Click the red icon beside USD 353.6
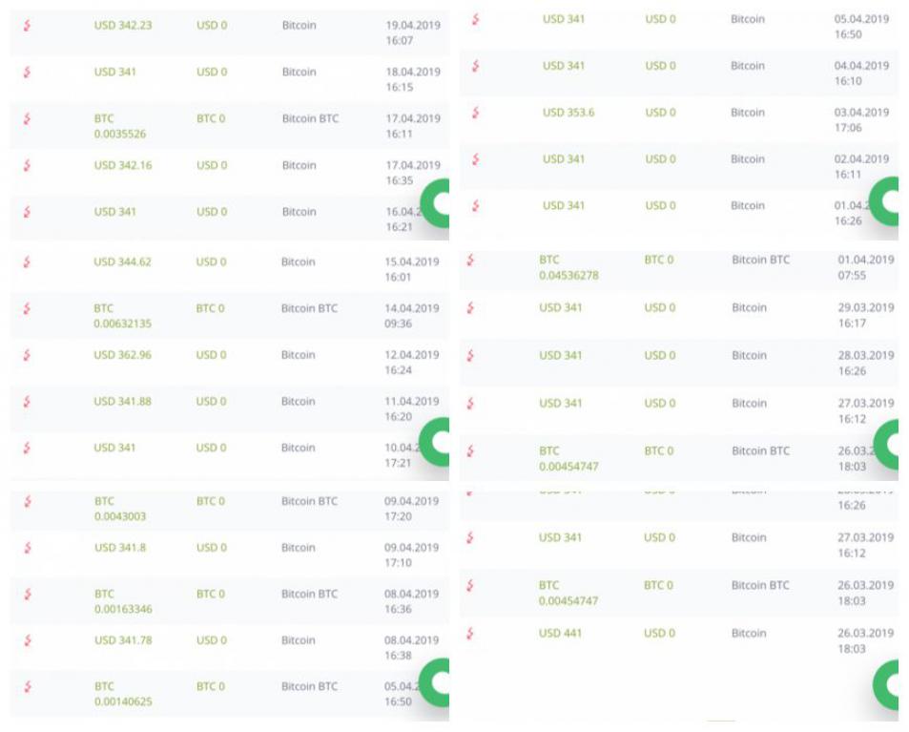The height and width of the screenshot is (732, 909). (x=475, y=113)
